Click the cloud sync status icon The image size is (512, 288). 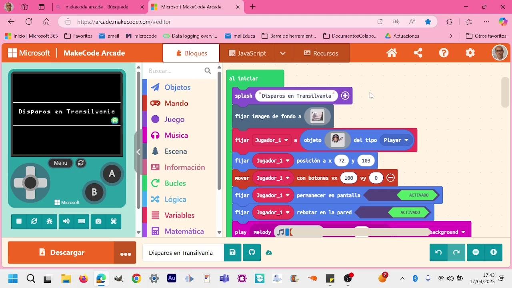269,252
